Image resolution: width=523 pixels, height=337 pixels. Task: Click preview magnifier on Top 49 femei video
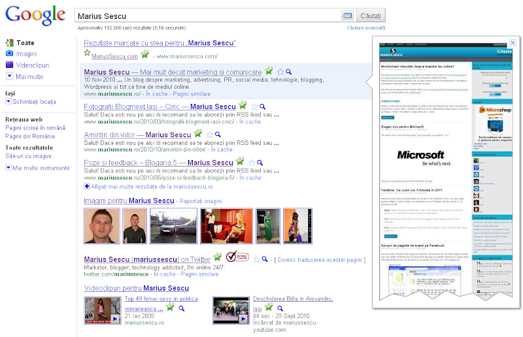pyautogui.click(x=182, y=308)
